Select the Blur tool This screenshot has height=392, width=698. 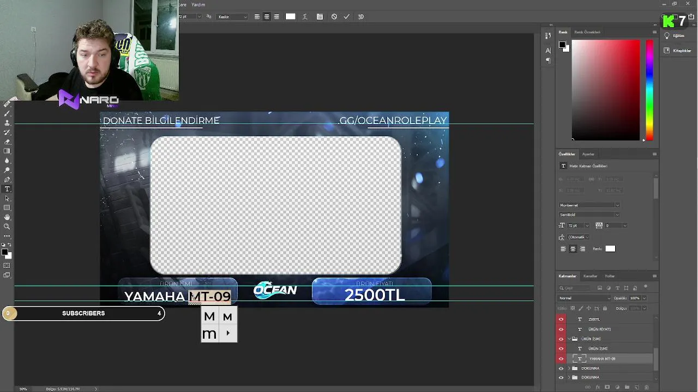coord(7,161)
